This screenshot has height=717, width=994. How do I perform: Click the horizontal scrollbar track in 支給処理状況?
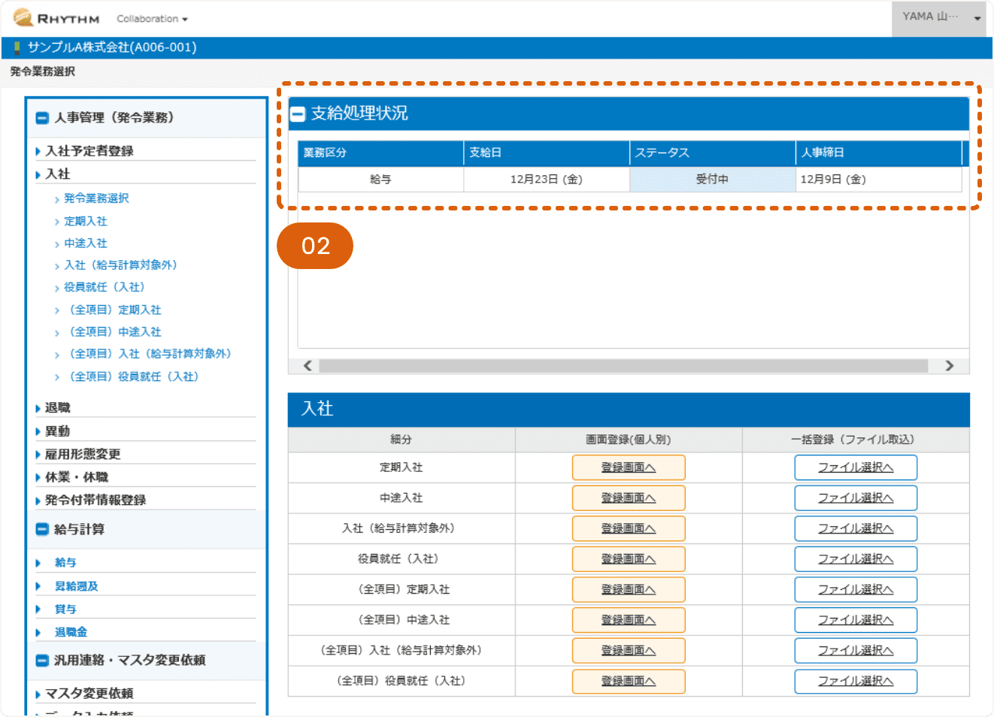(x=623, y=366)
